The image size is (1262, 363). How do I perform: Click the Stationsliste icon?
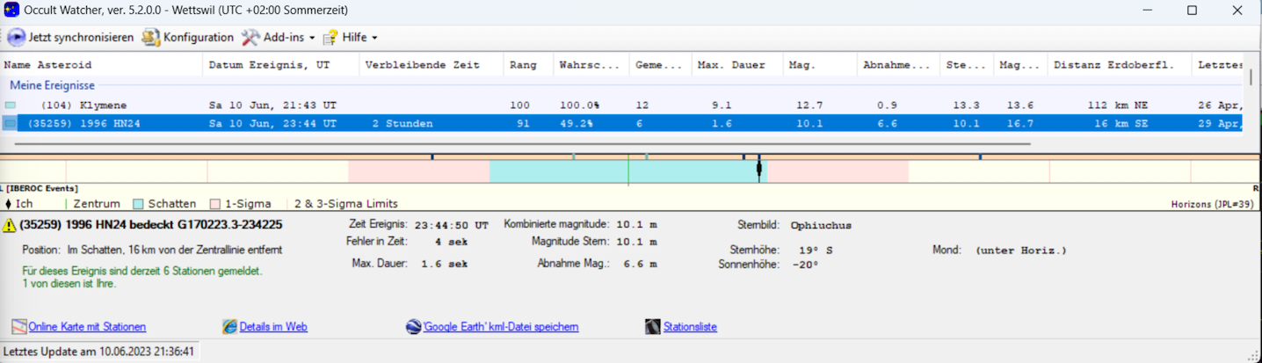[x=652, y=327]
